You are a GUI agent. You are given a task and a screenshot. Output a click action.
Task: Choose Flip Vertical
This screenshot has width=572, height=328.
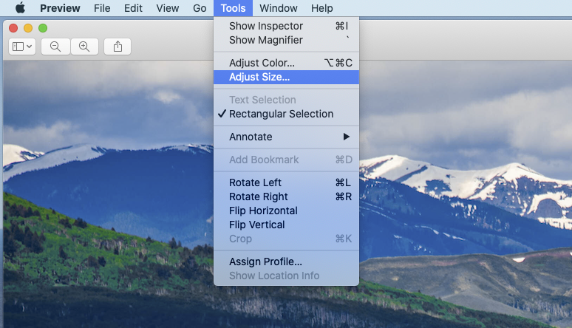[286, 225]
